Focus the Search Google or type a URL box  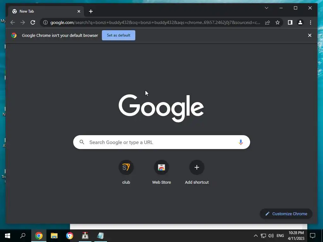tap(161, 142)
